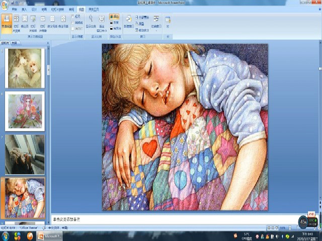Image resolution: width=322 pixels, height=241 pixels.
Task: Click Previous Slide arrow below scrollbar
Action: [x=320, y=202]
